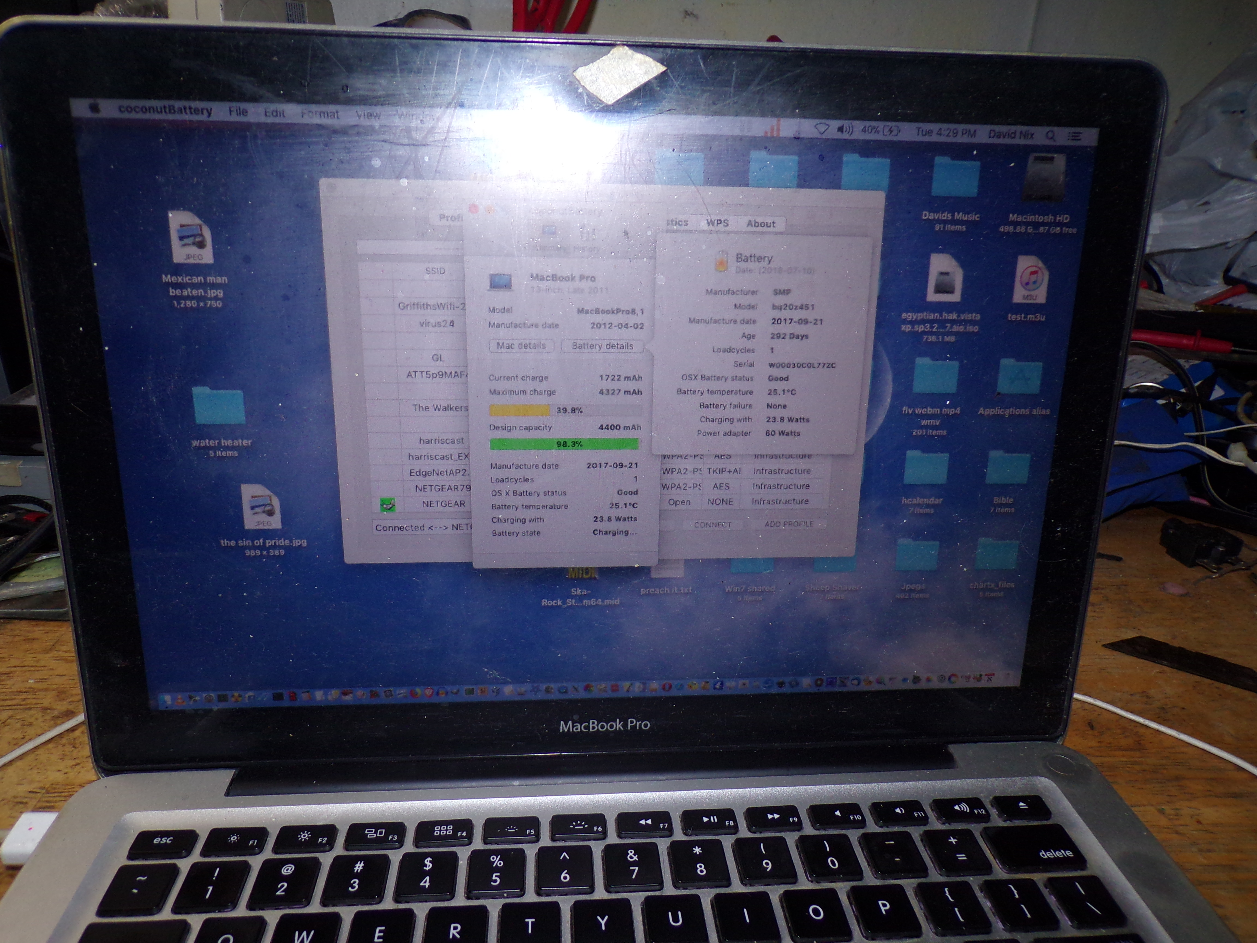Select the virus24 network row
Screen dimensions: 1257x943
(x=436, y=324)
